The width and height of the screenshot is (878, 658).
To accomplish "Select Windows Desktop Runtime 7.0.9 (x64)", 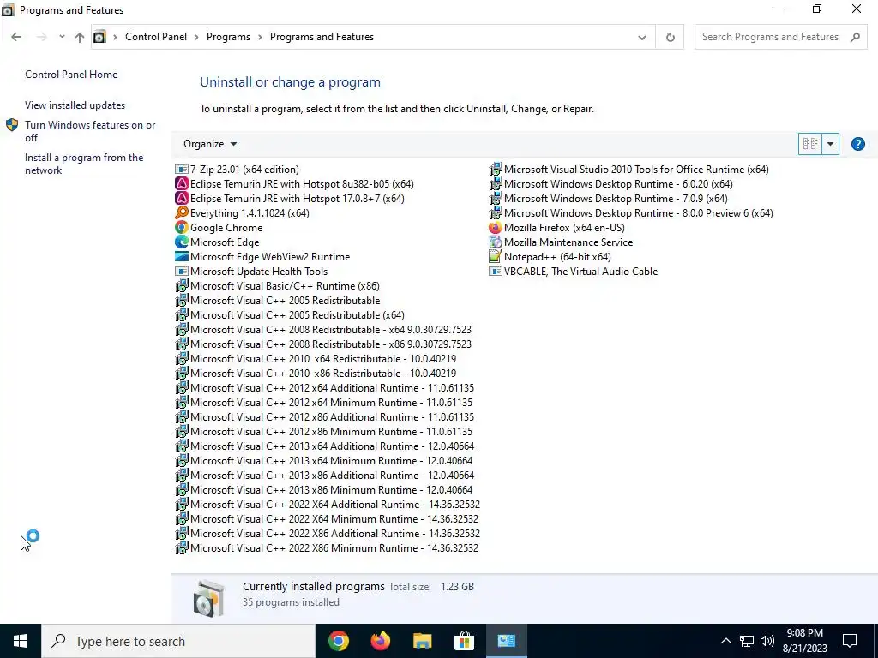I will click(x=608, y=198).
